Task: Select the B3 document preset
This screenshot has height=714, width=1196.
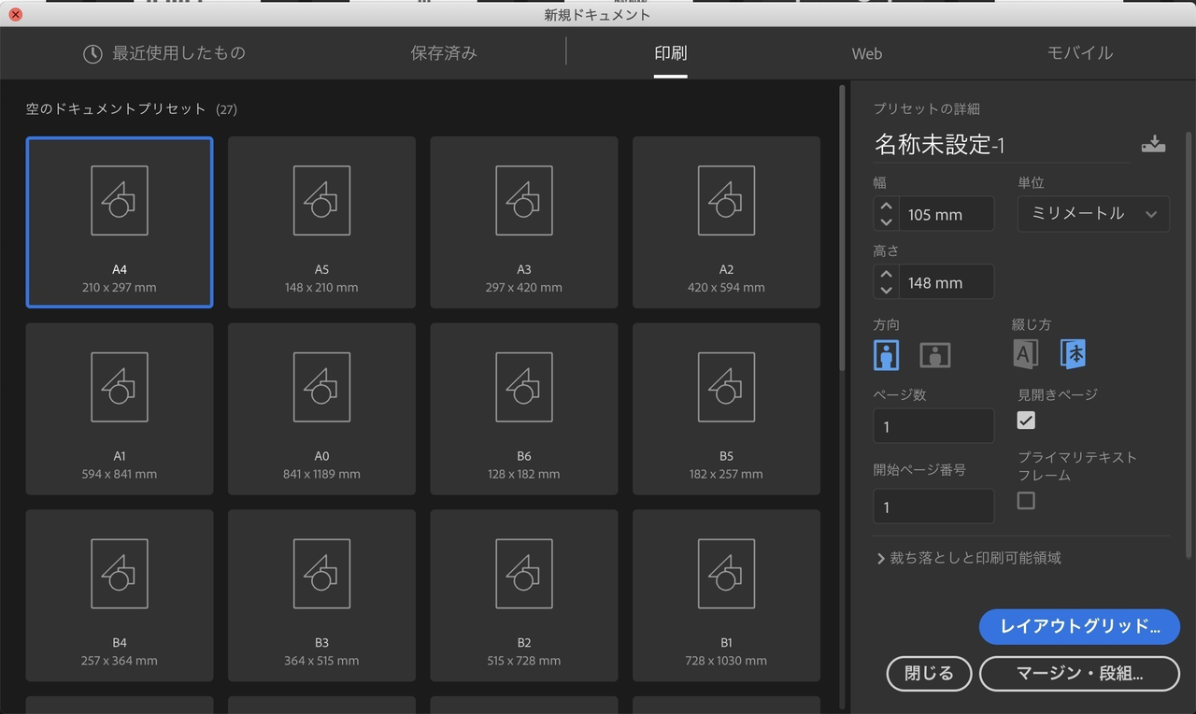Action: pos(321,595)
